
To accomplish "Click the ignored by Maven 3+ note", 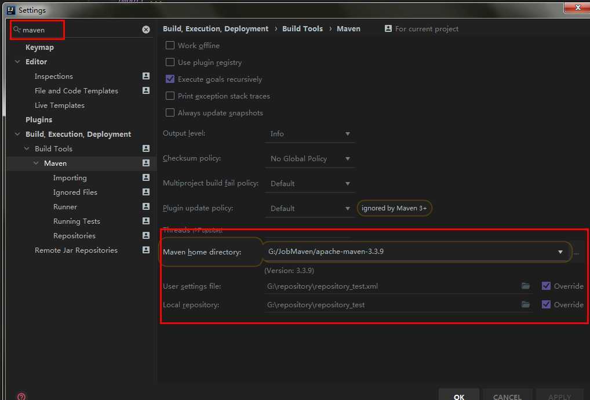I will (x=394, y=208).
